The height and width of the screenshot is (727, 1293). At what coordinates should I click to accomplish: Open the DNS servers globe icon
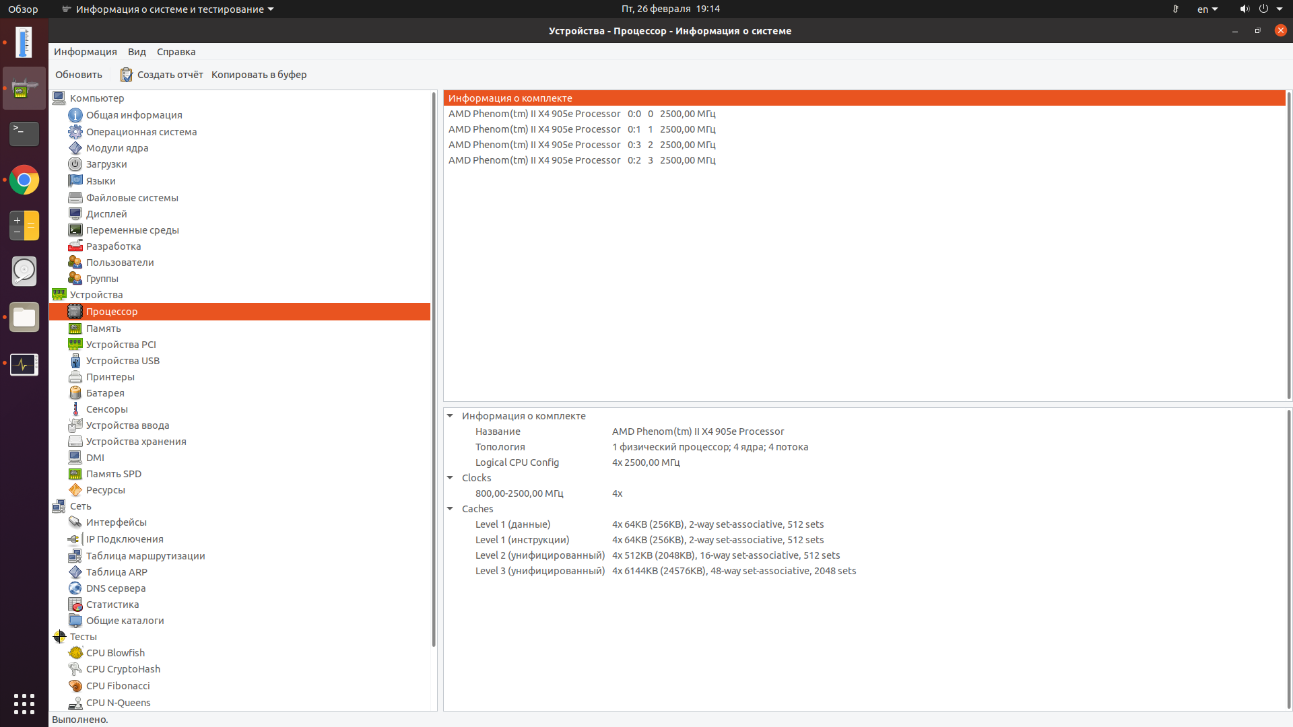[x=75, y=588]
